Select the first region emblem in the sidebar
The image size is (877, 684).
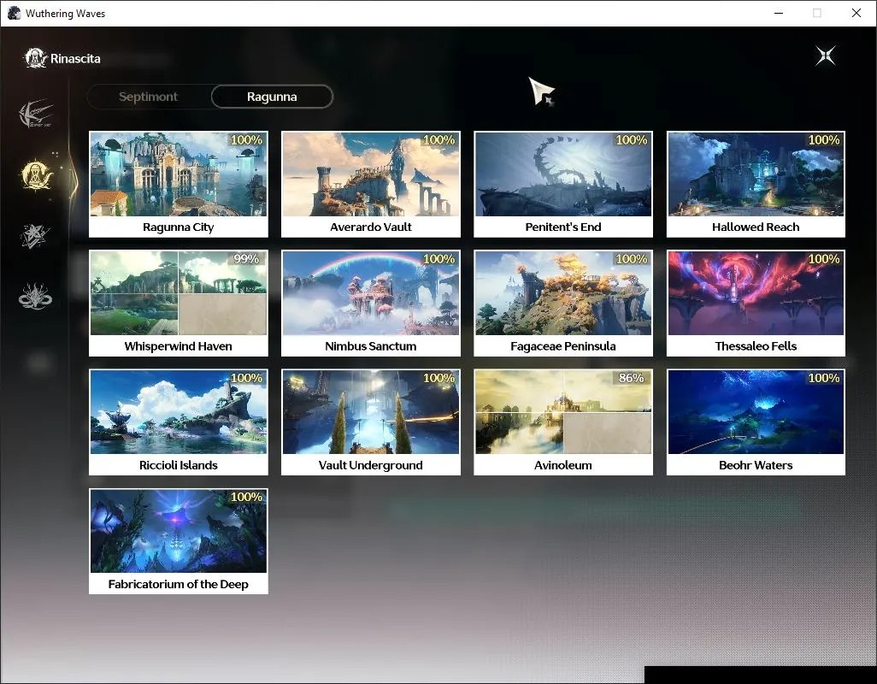36,114
